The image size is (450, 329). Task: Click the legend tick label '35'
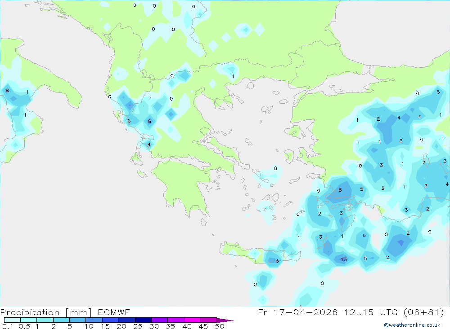click(x=171, y=326)
